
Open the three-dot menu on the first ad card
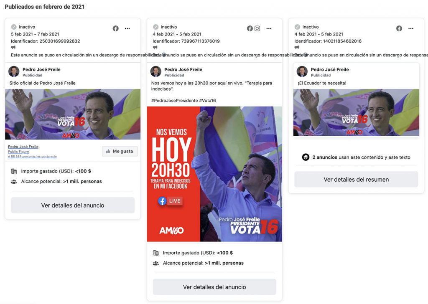click(x=127, y=28)
